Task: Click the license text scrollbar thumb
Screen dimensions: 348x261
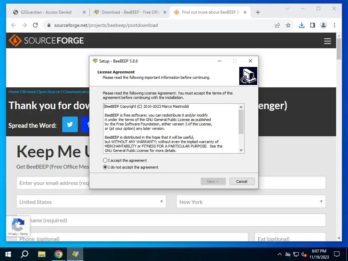Action: pyautogui.click(x=241, y=122)
